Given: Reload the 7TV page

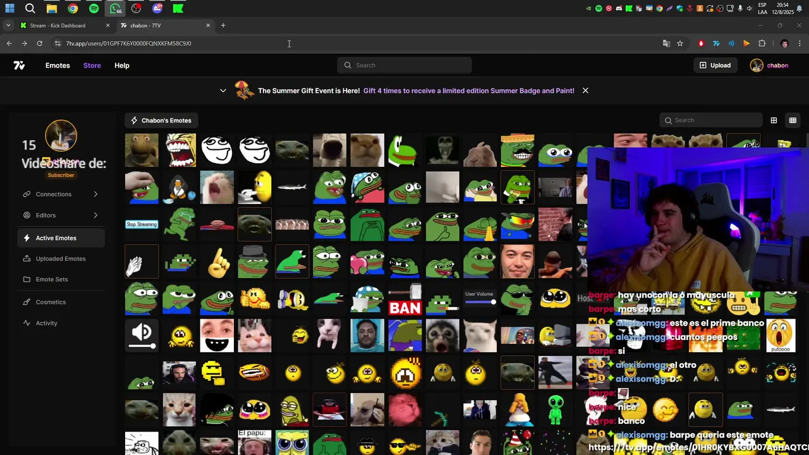Looking at the screenshot, I should click(39, 44).
